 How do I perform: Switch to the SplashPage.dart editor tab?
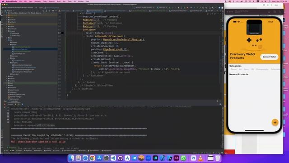pyautogui.click(x=197, y=11)
